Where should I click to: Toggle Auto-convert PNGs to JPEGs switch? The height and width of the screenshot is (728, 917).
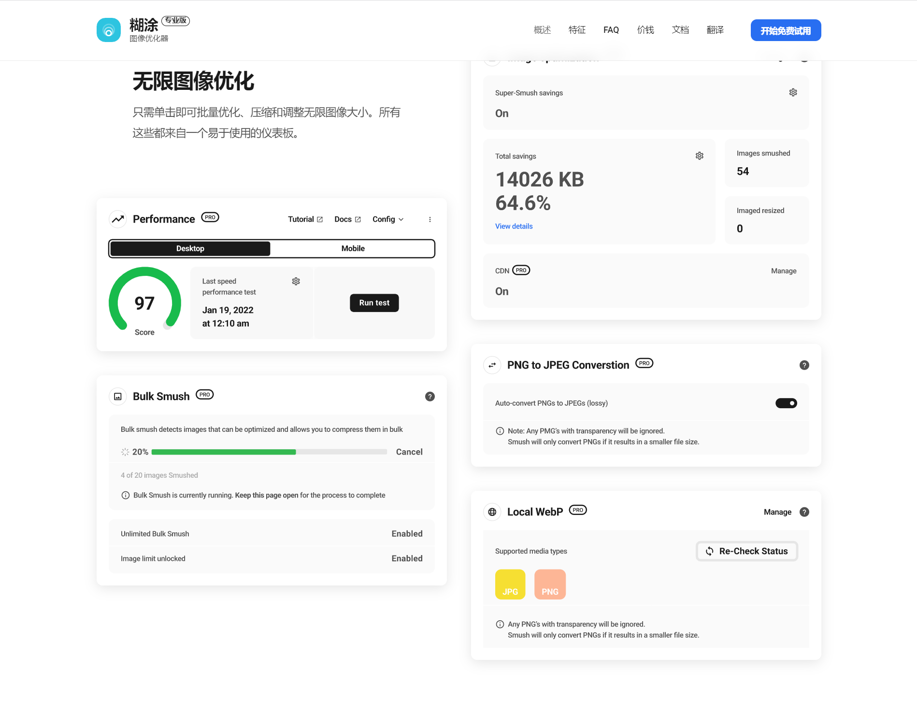(786, 403)
